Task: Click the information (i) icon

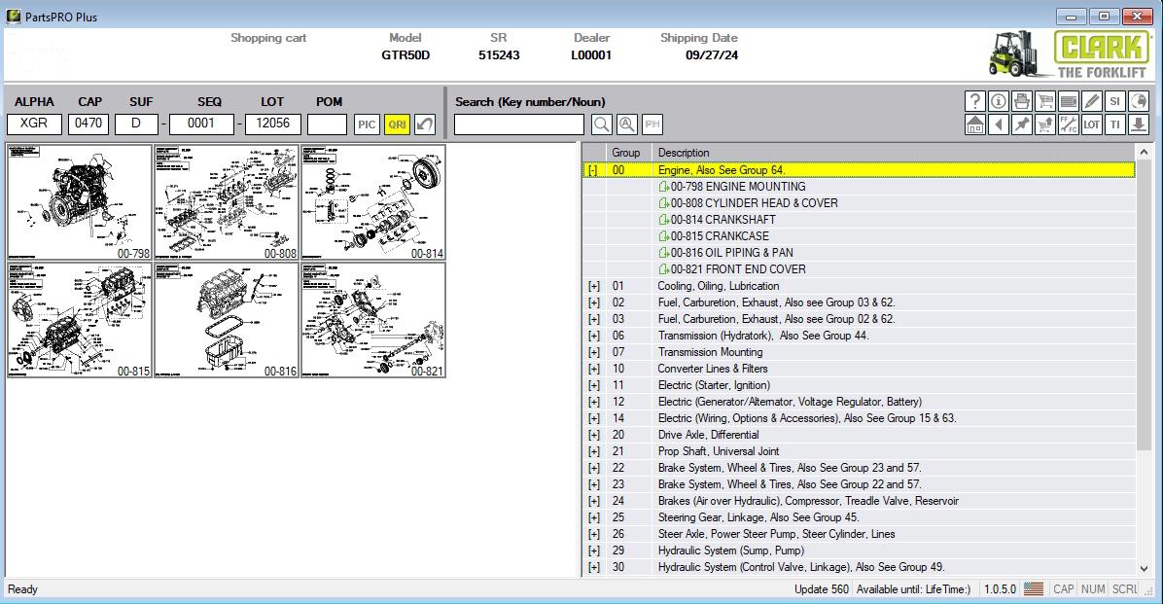Action: pyautogui.click(x=999, y=101)
